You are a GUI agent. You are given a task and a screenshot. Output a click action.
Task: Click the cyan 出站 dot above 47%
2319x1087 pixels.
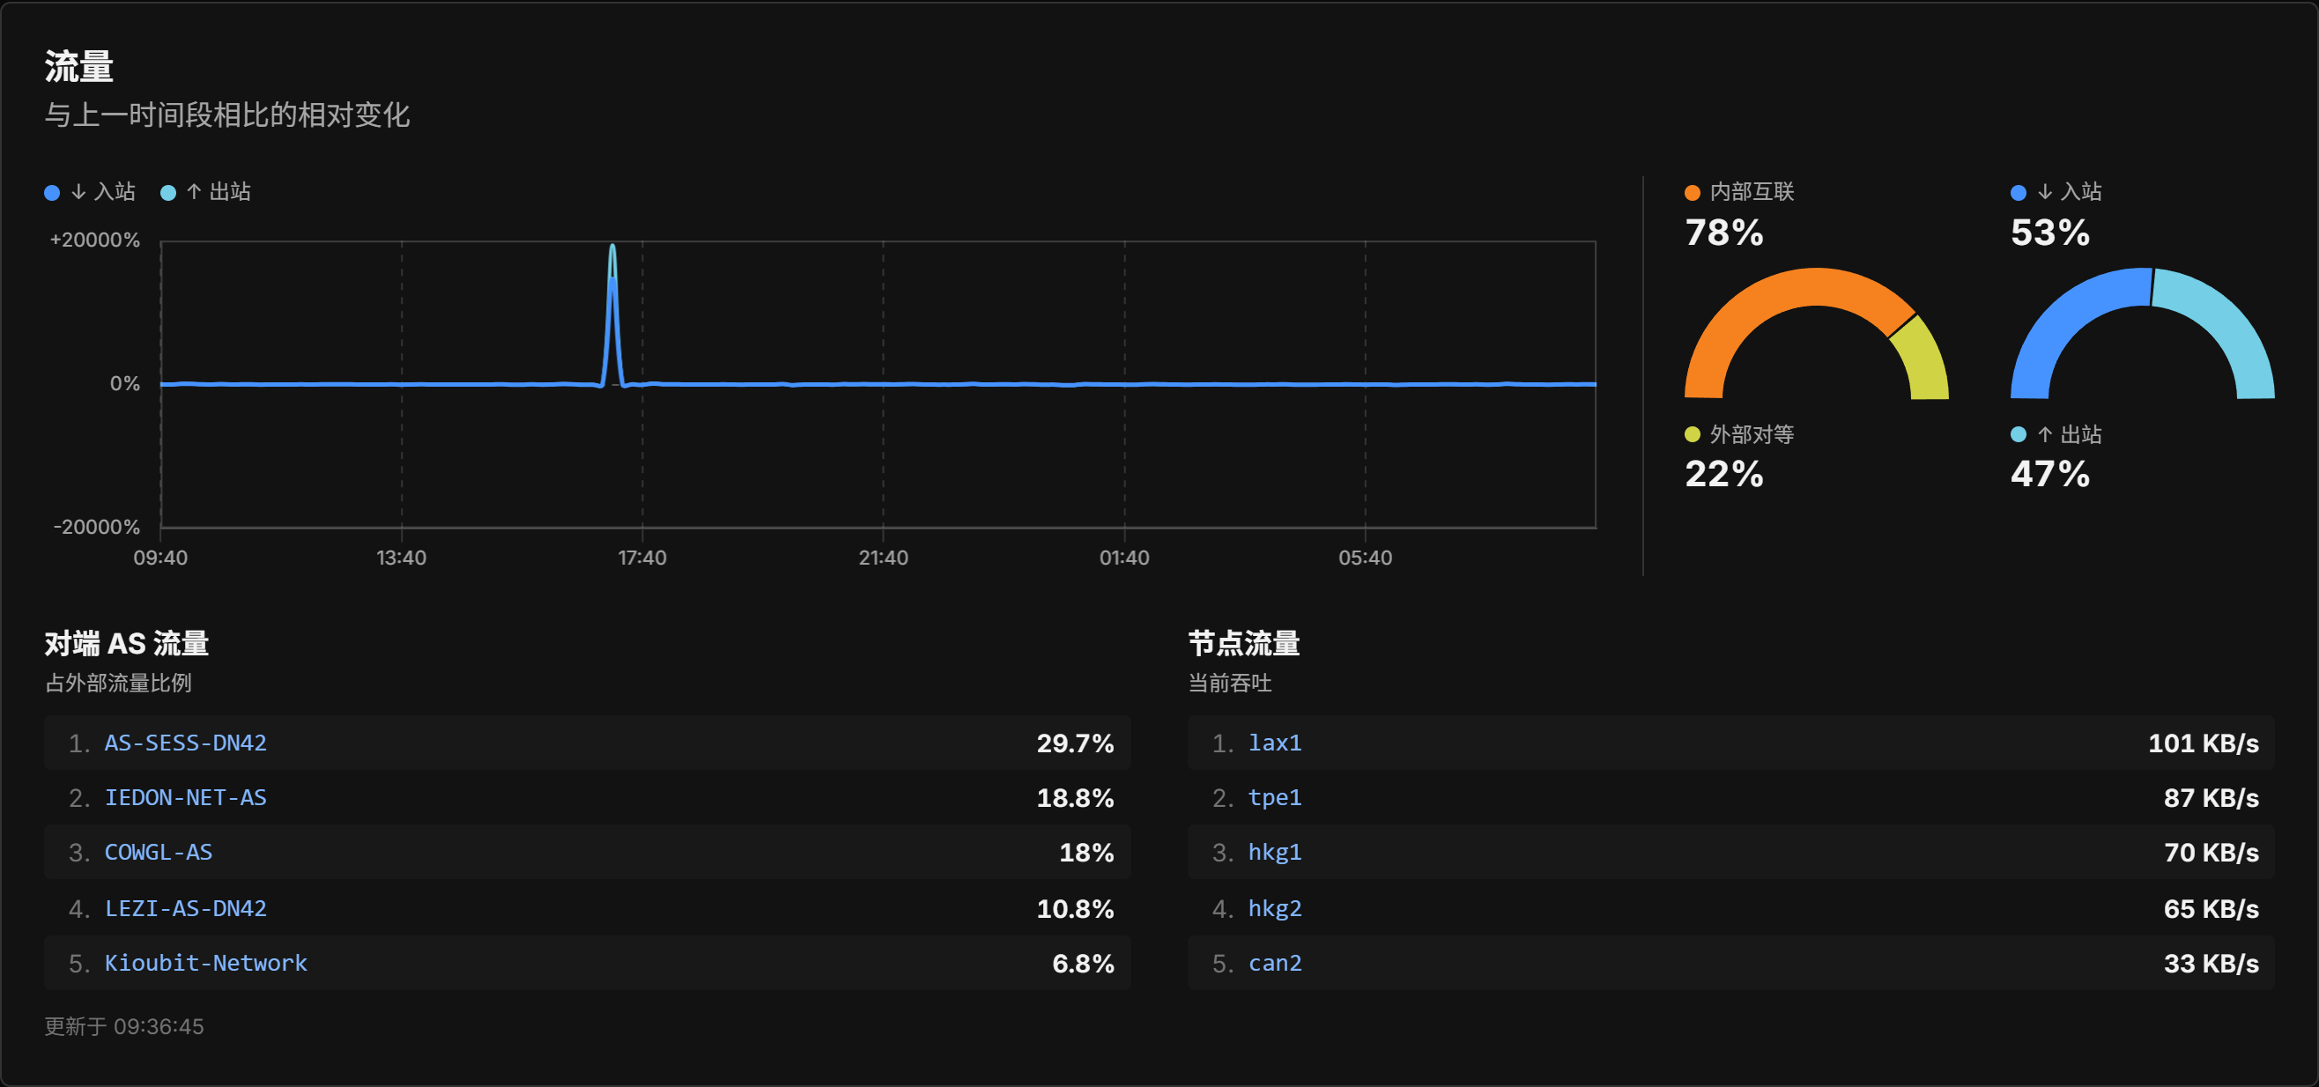pos(2019,434)
